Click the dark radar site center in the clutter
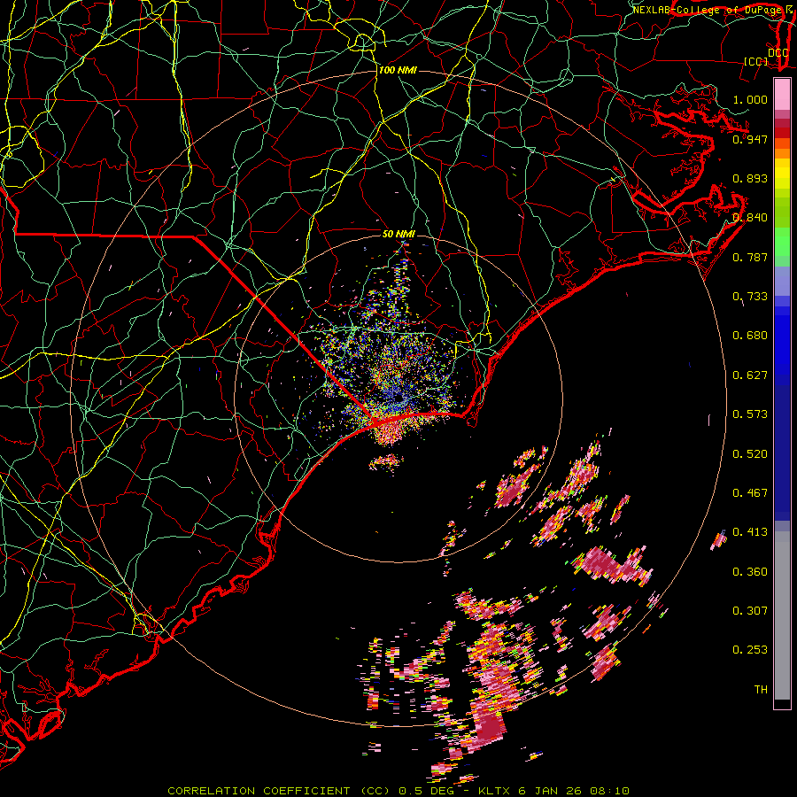The height and width of the screenshot is (797, 797). coord(399,397)
